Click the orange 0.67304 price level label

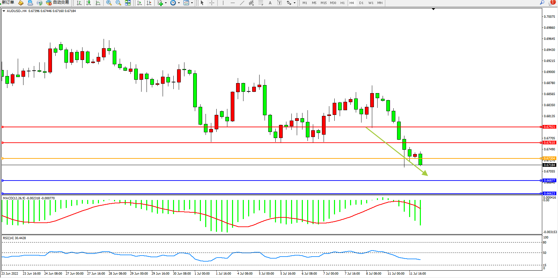tap(549, 158)
